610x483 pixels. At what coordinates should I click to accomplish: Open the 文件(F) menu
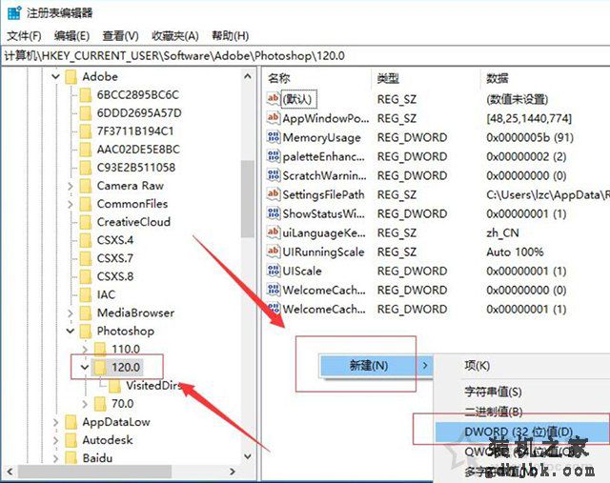tap(24, 36)
